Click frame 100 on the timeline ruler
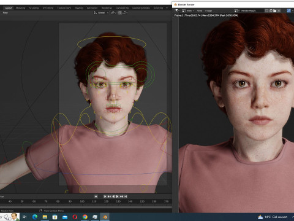 click(82, 201)
